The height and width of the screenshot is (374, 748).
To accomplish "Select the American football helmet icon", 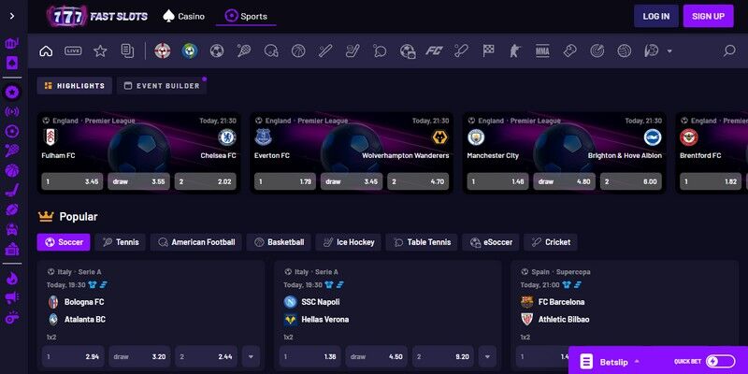I will [x=271, y=50].
